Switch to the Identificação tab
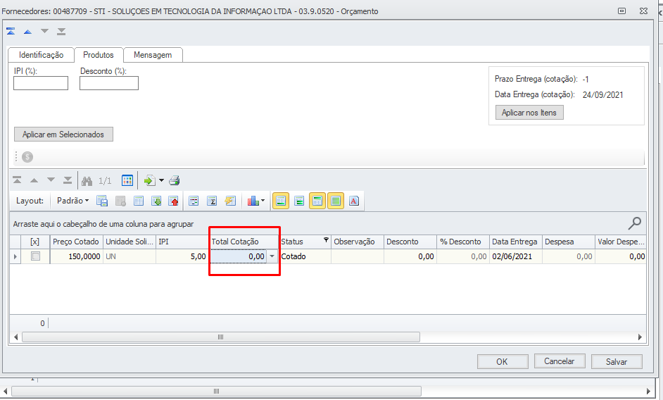The image size is (663, 400). [41, 55]
